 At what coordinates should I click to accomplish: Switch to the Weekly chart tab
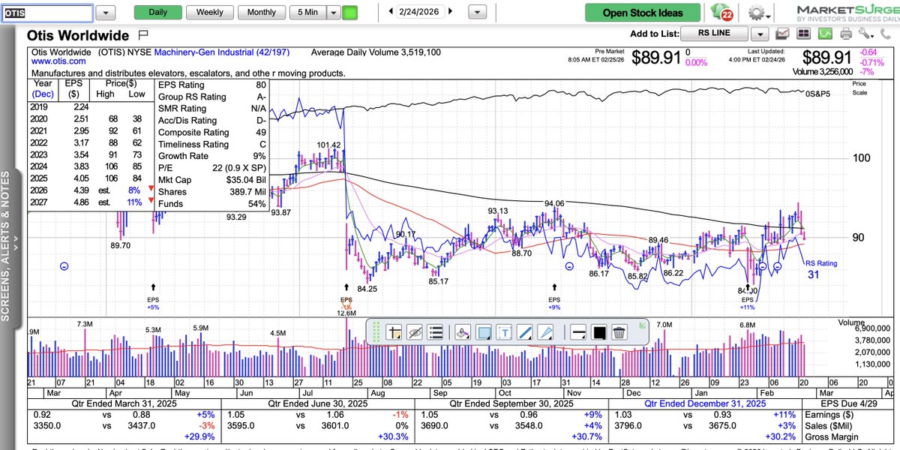click(x=209, y=13)
